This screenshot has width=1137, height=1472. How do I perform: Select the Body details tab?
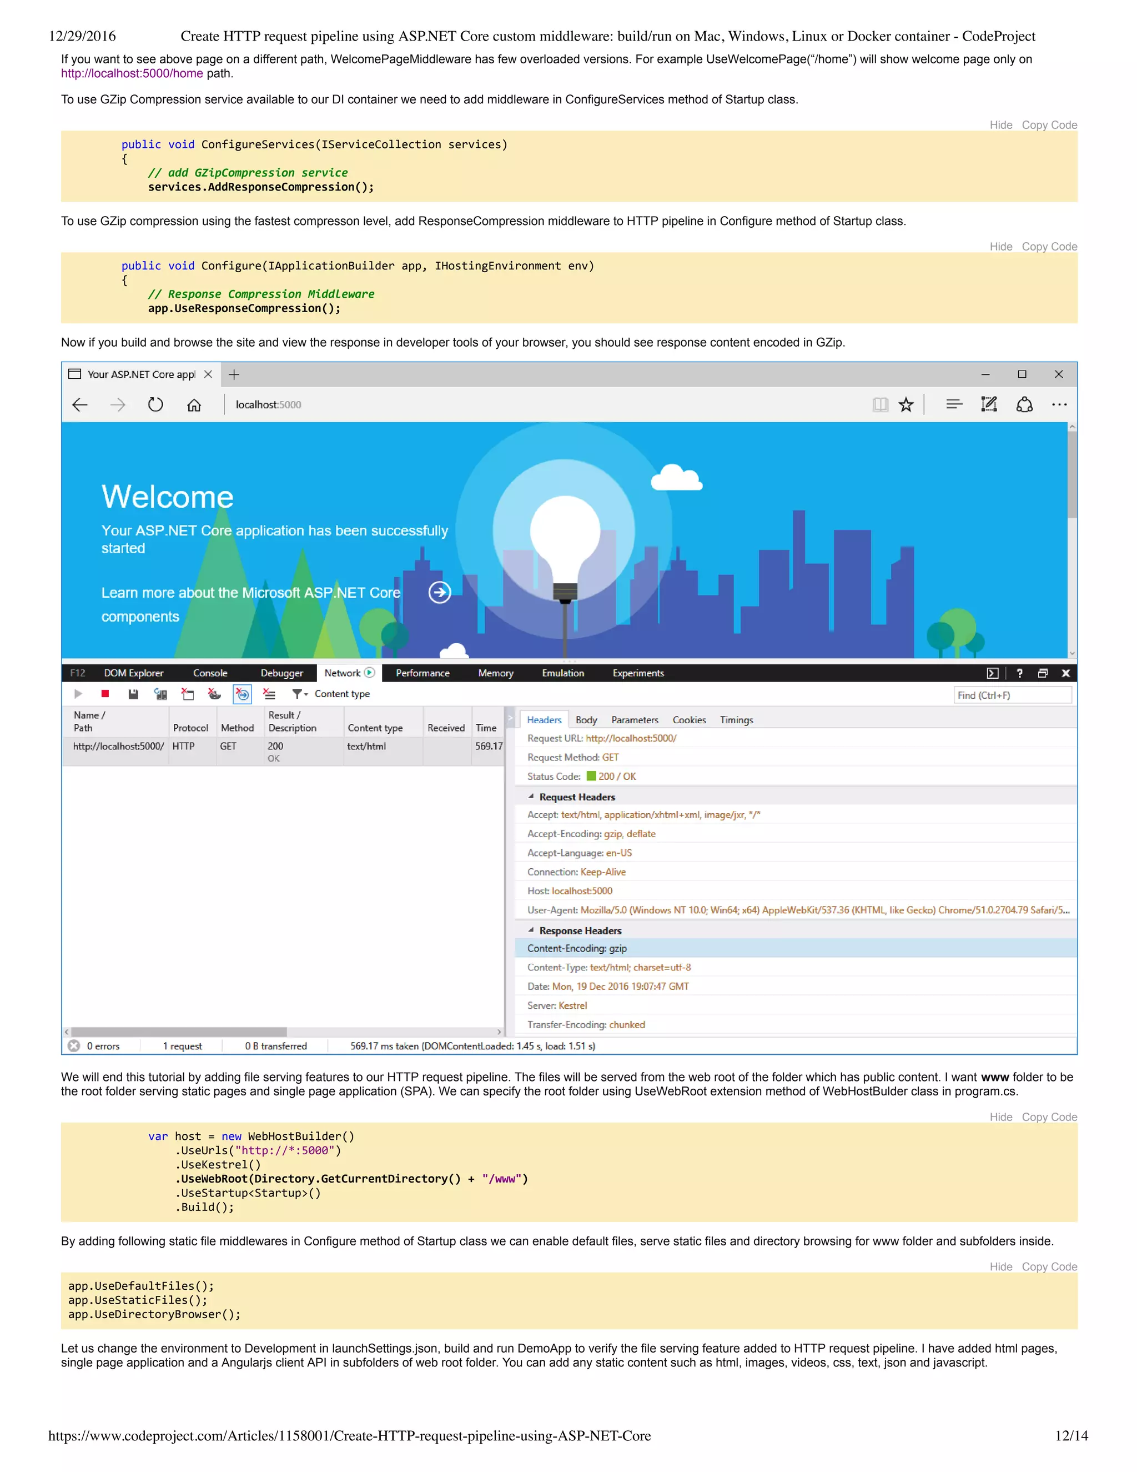pos(586,720)
